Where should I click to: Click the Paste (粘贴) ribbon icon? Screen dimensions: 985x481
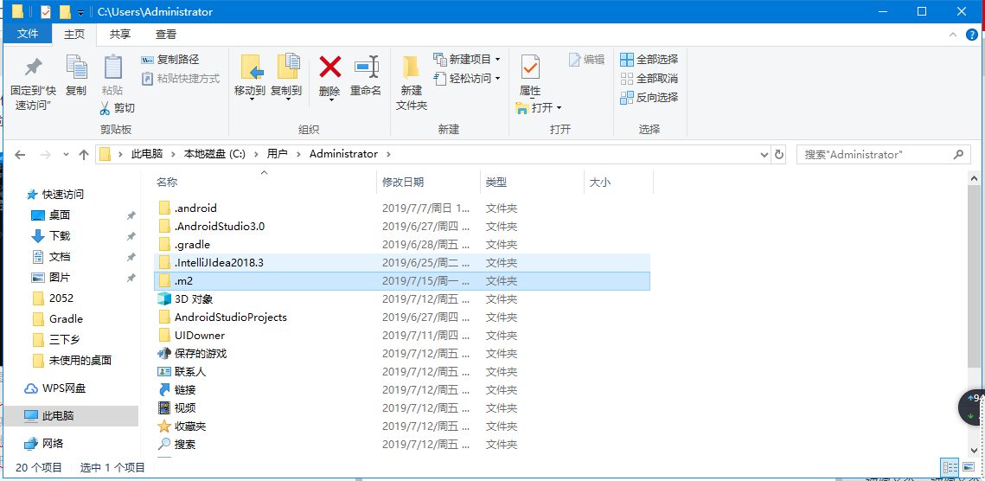[113, 67]
